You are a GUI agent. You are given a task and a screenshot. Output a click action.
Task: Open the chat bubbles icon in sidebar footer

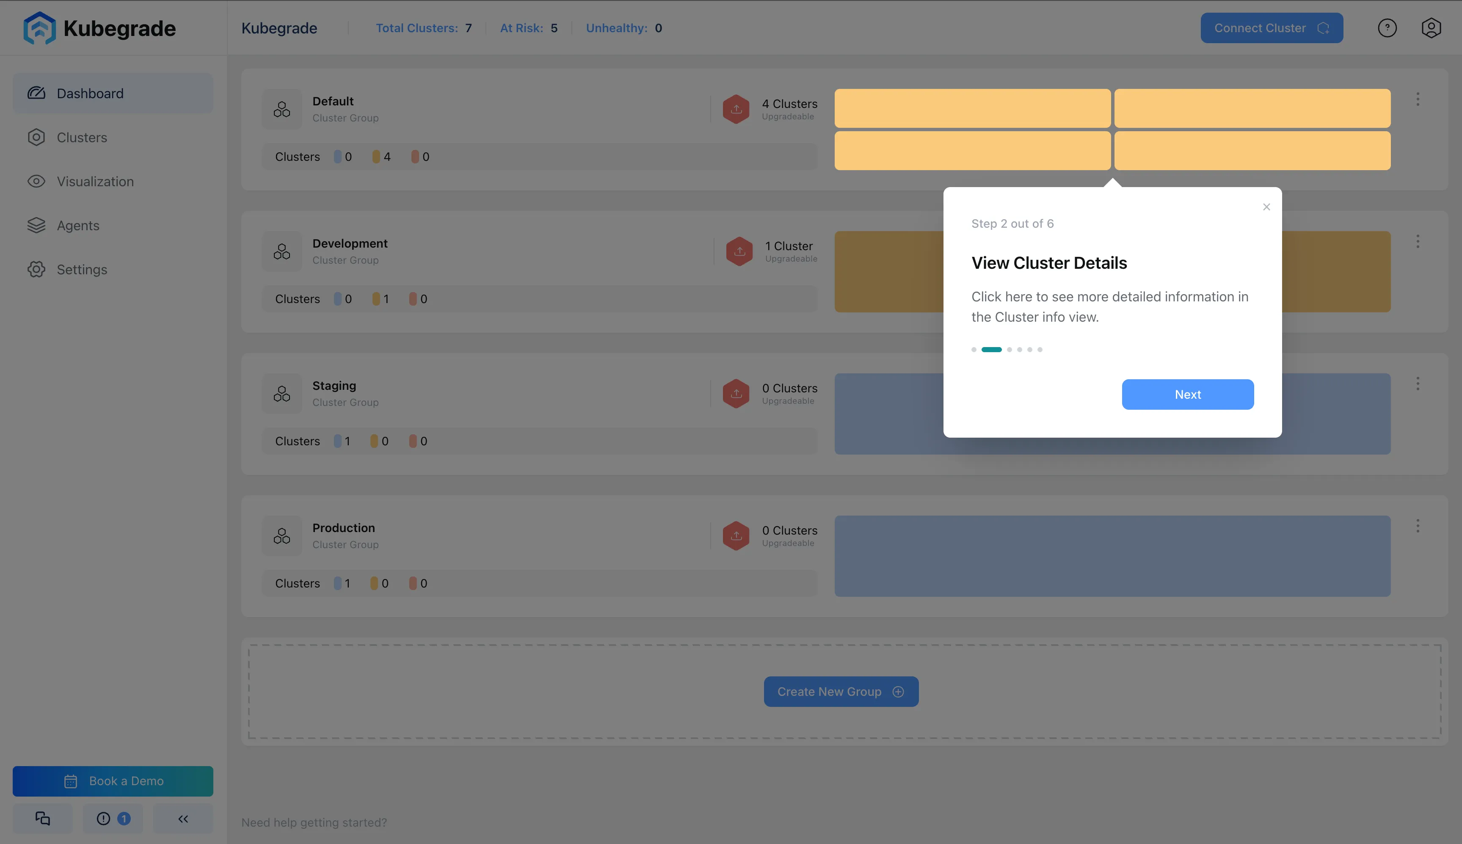[x=43, y=819]
